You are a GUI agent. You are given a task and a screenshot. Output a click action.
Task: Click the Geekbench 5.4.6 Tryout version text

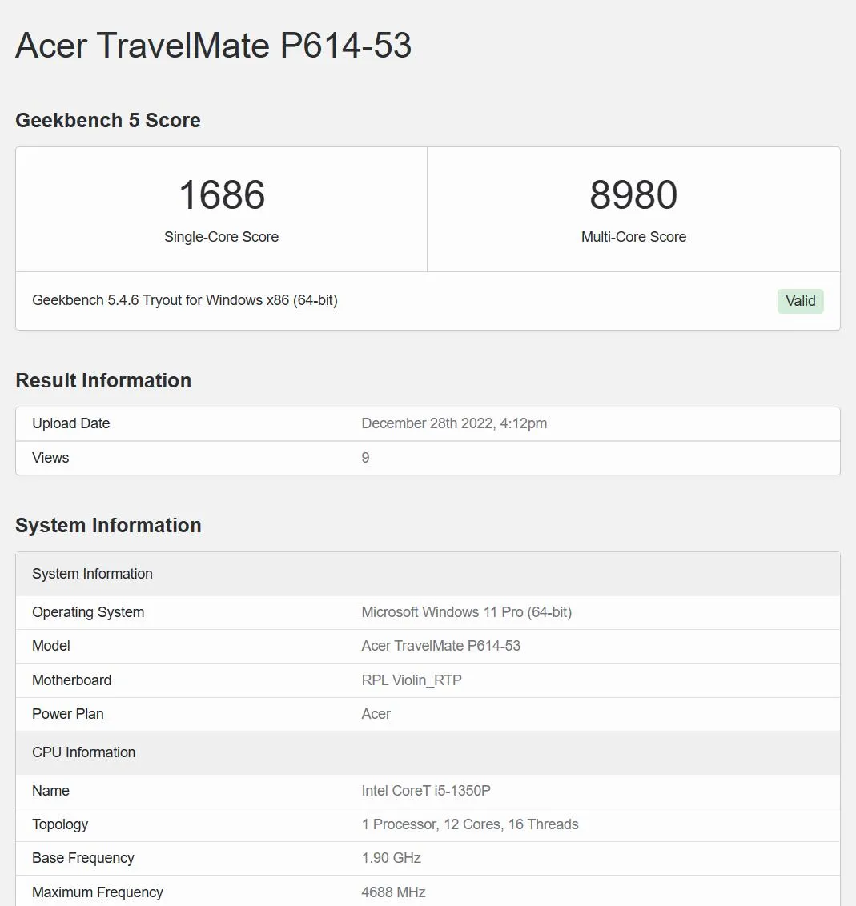(185, 300)
